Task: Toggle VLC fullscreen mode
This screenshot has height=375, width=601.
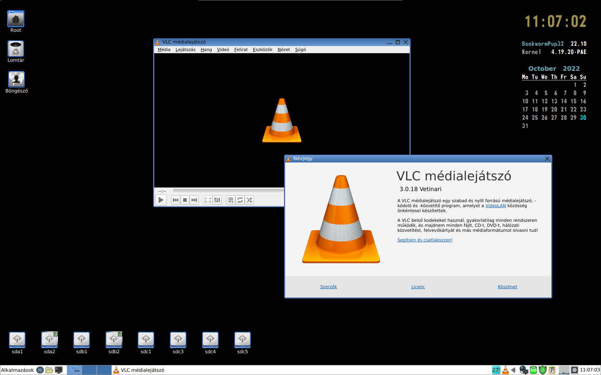Action: 208,200
